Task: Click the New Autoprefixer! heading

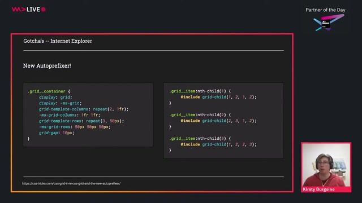Action: point(47,66)
